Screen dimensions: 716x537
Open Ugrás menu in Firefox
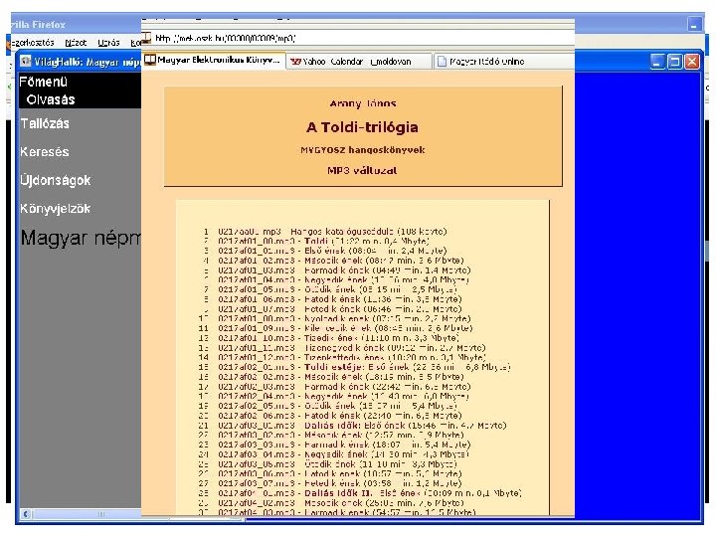(x=108, y=43)
